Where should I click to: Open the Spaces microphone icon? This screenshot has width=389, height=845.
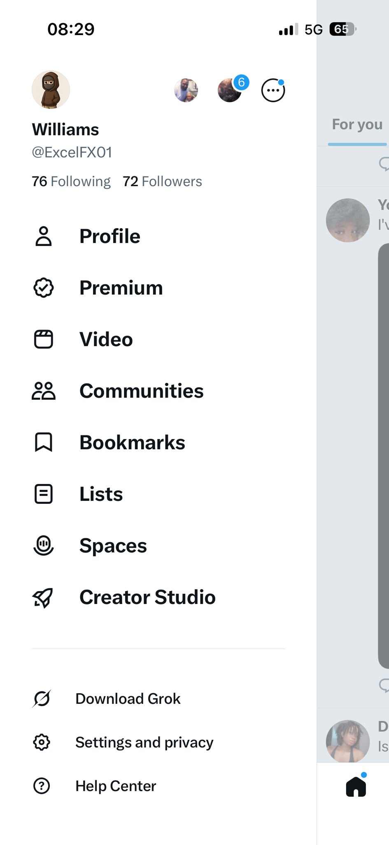click(44, 545)
